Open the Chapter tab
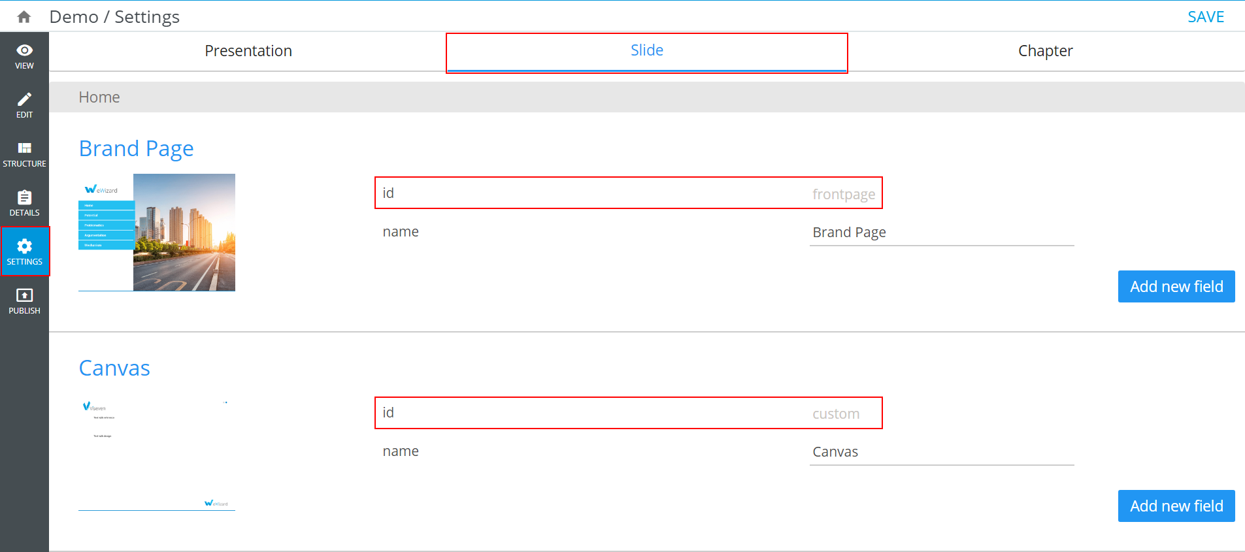 pyautogui.click(x=1045, y=51)
